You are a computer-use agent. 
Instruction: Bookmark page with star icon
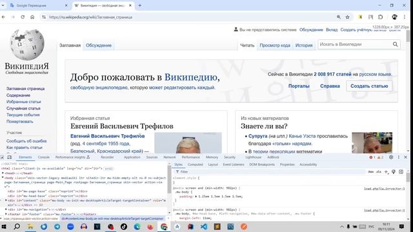click(347, 17)
